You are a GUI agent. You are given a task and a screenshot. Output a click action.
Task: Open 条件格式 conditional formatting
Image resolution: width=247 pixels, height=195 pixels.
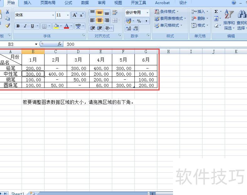(166, 12)
